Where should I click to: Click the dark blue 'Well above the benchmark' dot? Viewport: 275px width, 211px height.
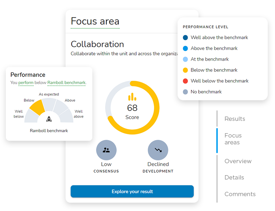[x=186, y=38]
